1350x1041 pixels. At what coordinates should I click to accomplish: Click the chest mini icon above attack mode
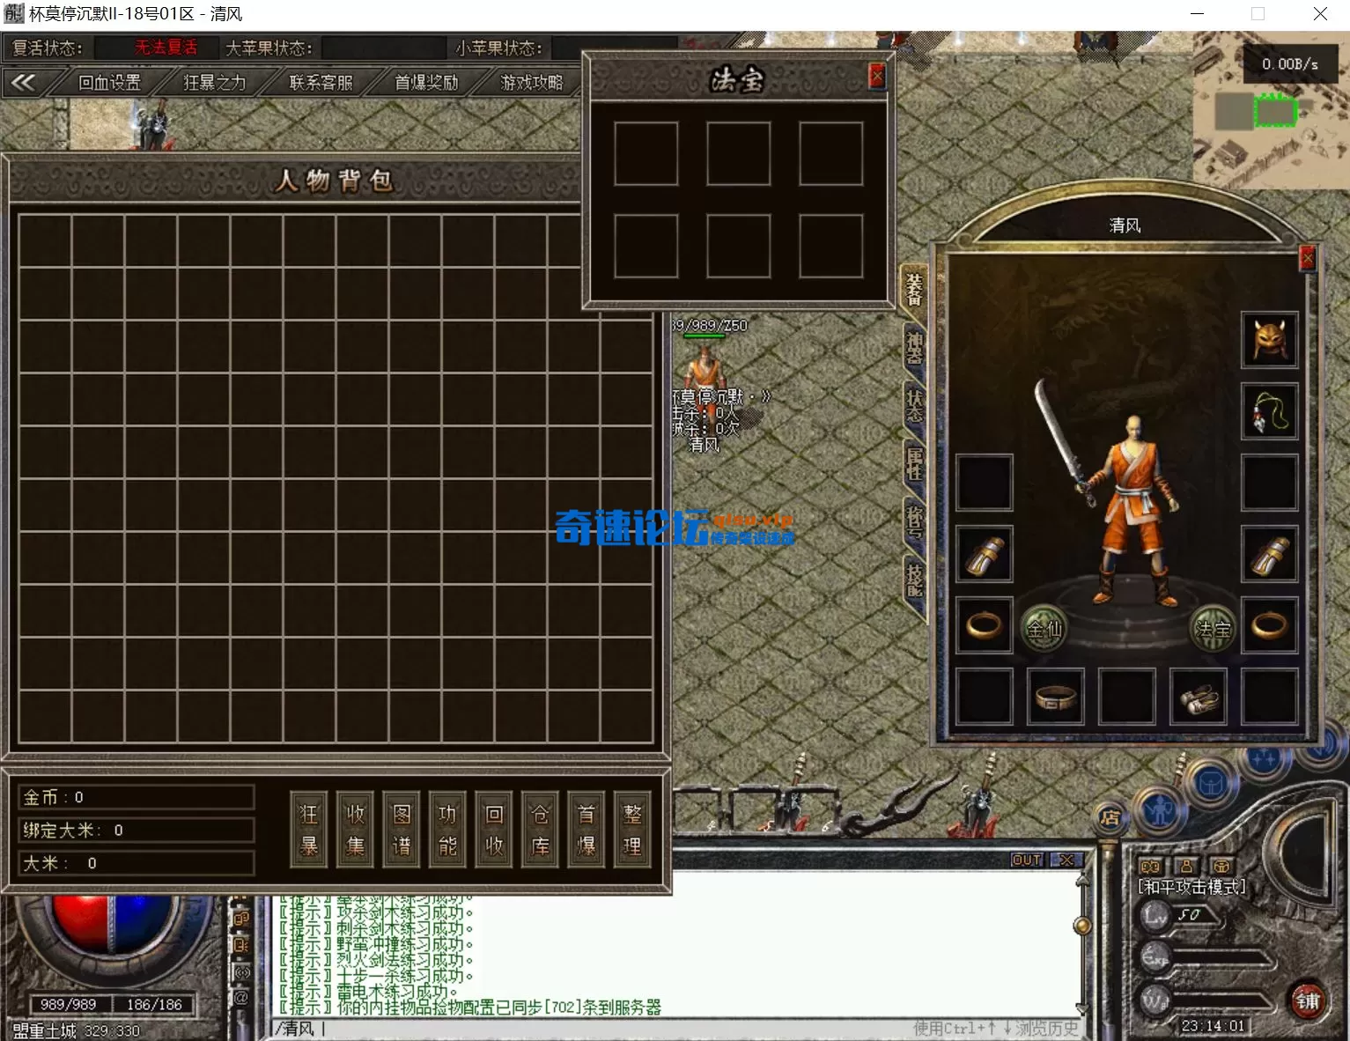coord(1221,867)
